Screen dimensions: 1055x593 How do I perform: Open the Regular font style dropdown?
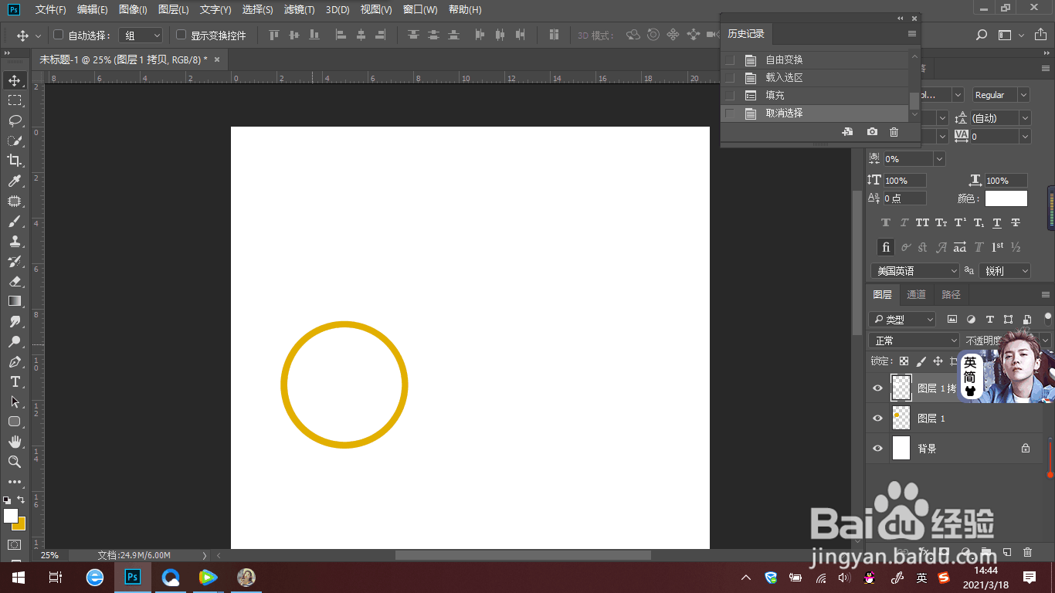1001,95
